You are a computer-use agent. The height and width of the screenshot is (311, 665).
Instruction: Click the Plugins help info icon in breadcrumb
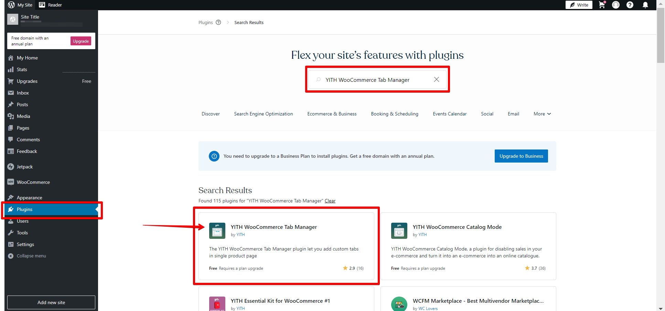coord(218,22)
